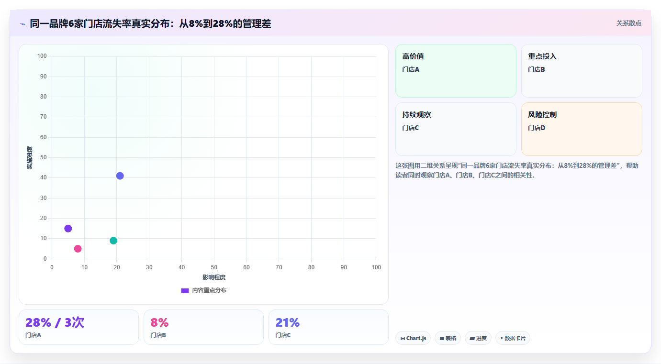Screen dimensions: 661x364
Task: Click the 进度 tag icon
Action: pos(472,338)
